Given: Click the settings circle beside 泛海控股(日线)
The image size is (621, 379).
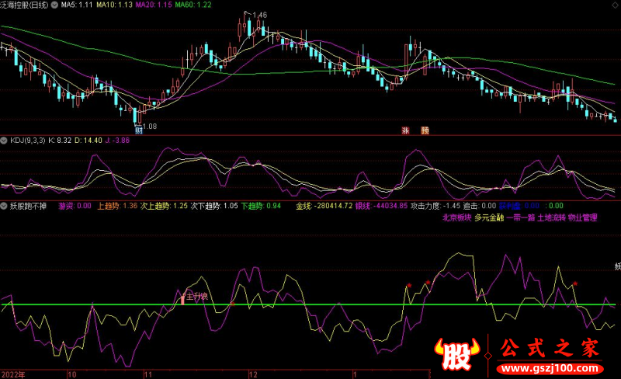Looking at the screenshot, I should pos(5,5).
